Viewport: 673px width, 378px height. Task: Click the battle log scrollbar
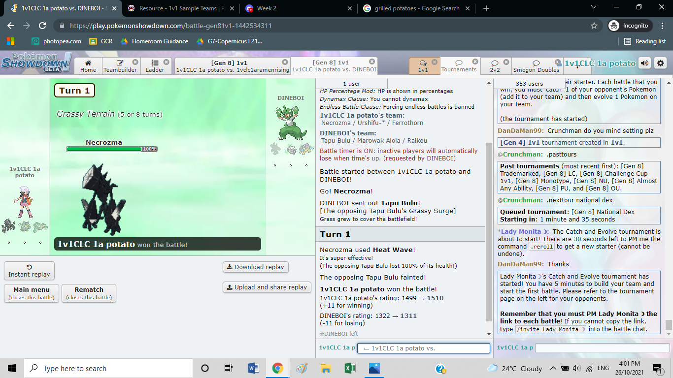(x=489, y=231)
